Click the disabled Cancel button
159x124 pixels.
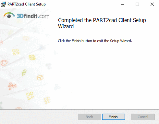click(x=143, y=117)
